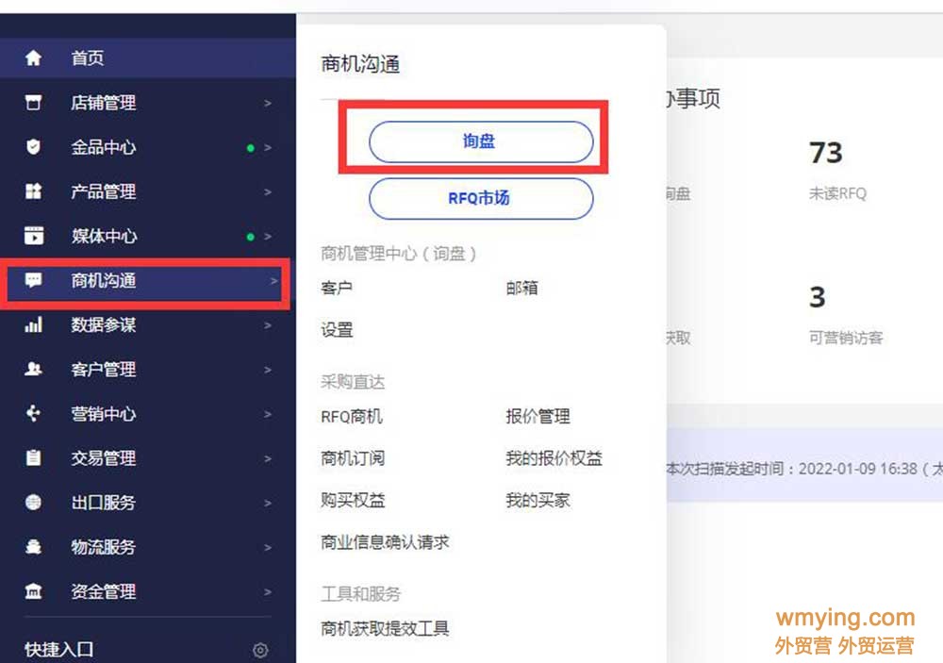
Task: Open the 媒体中心 menu label
Action: pos(104,236)
